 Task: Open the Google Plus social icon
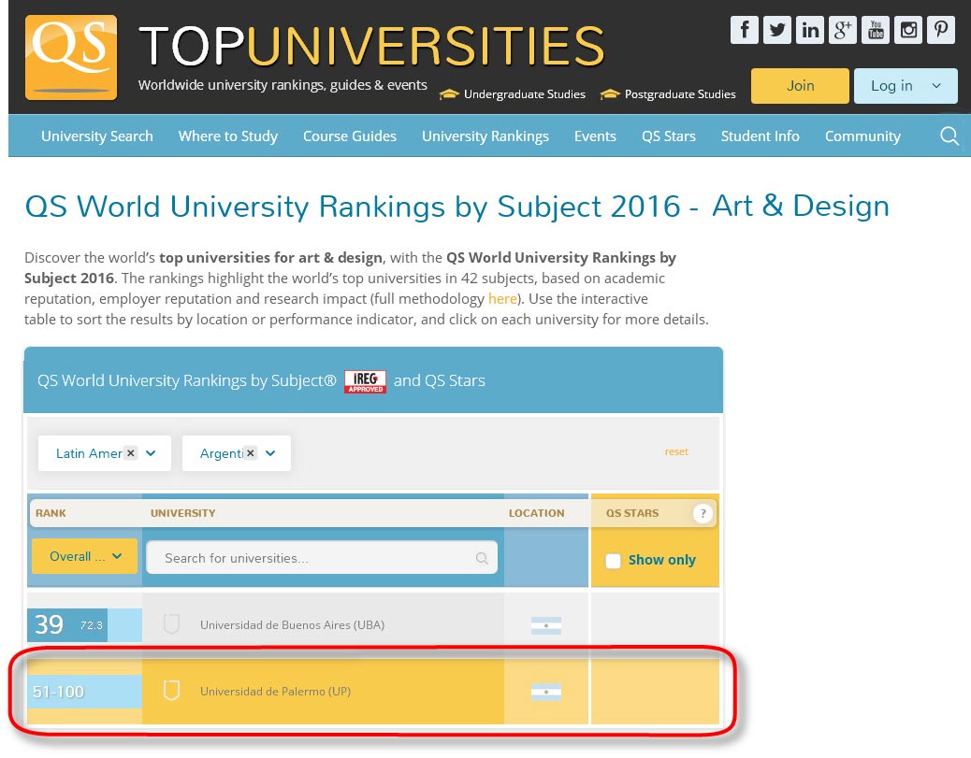click(x=842, y=30)
